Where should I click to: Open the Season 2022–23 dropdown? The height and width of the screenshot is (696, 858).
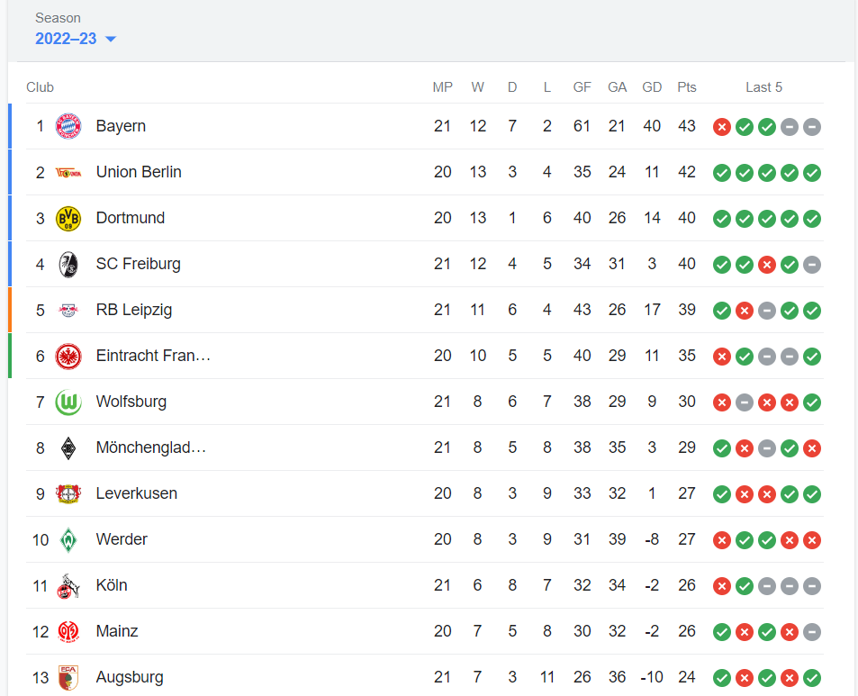[66, 39]
